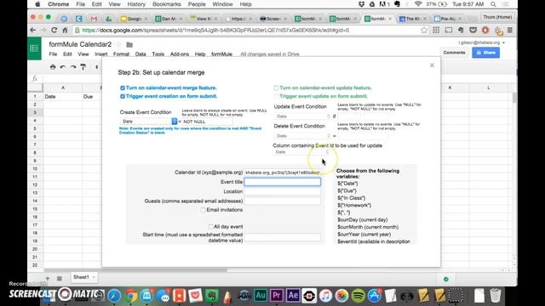
Task: Select the $currDay variable text
Action: [x=362, y=220]
